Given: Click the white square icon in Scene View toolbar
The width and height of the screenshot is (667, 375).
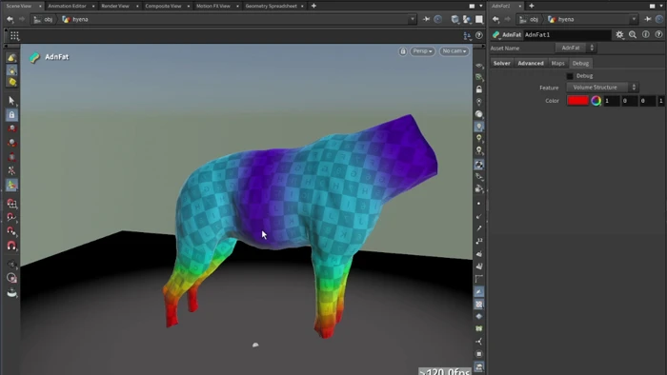Looking at the screenshot, I should 479,19.
